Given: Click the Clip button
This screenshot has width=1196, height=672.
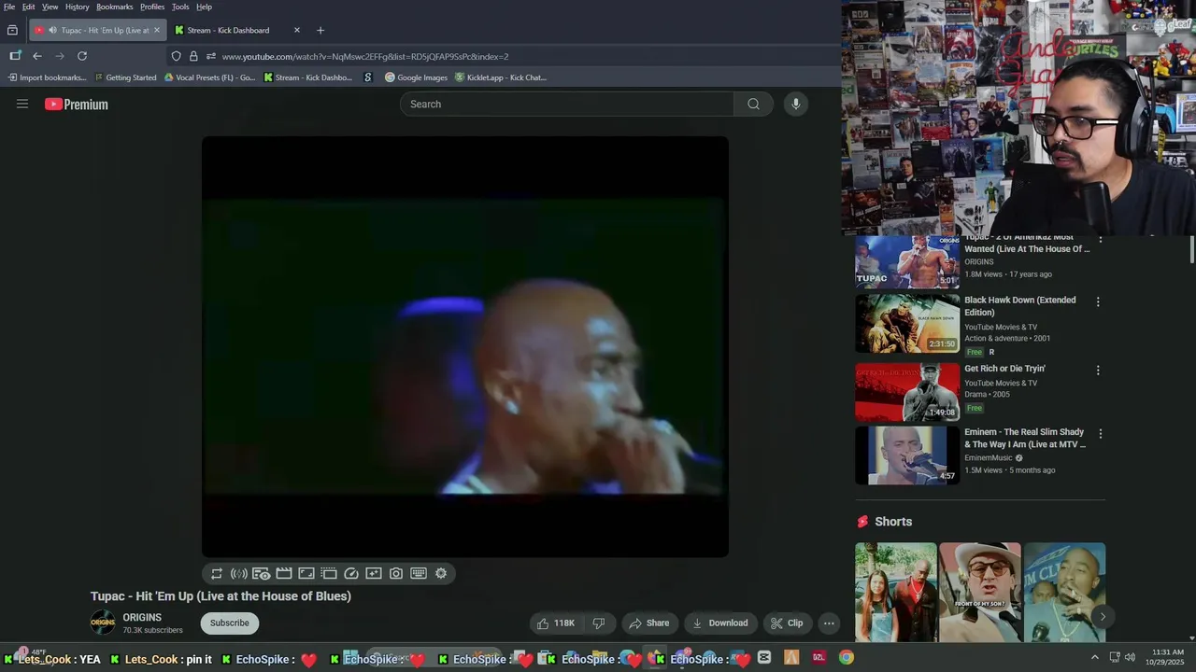Looking at the screenshot, I should pyautogui.click(x=787, y=623).
